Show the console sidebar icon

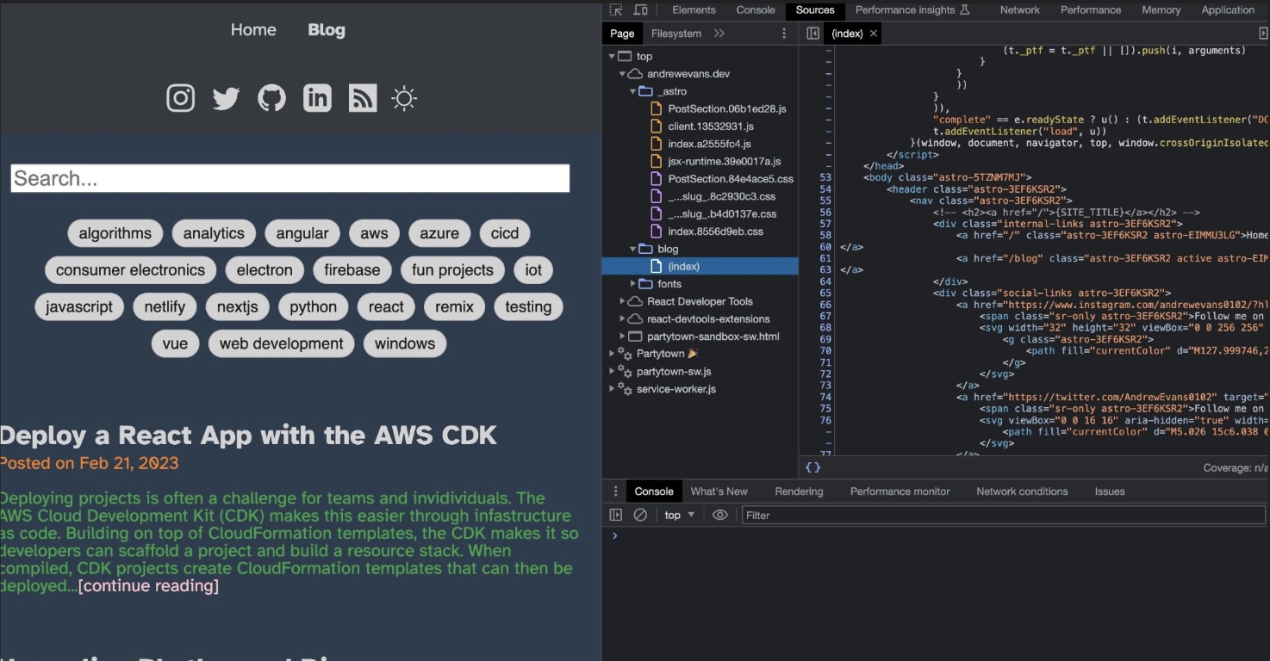point(615,515)
